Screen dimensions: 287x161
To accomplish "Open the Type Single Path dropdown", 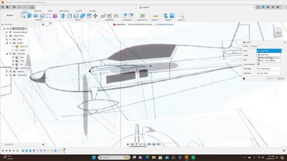I will (x=269, y=51).
